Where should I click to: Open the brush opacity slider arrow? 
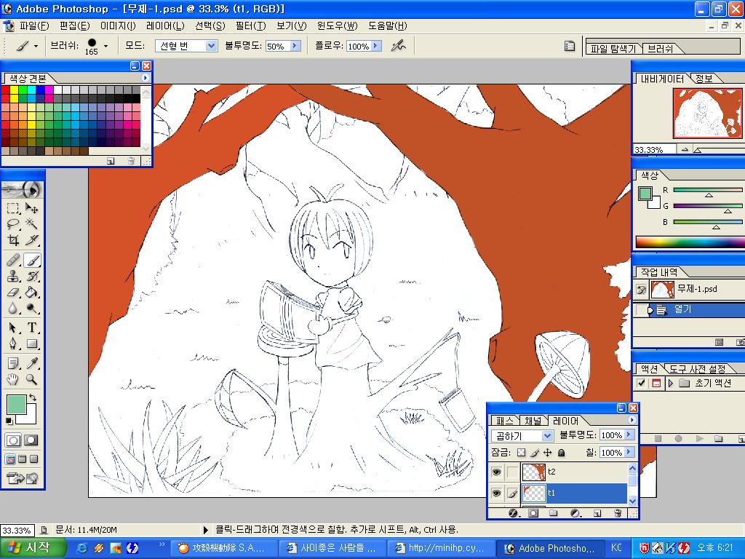[295, 46]
